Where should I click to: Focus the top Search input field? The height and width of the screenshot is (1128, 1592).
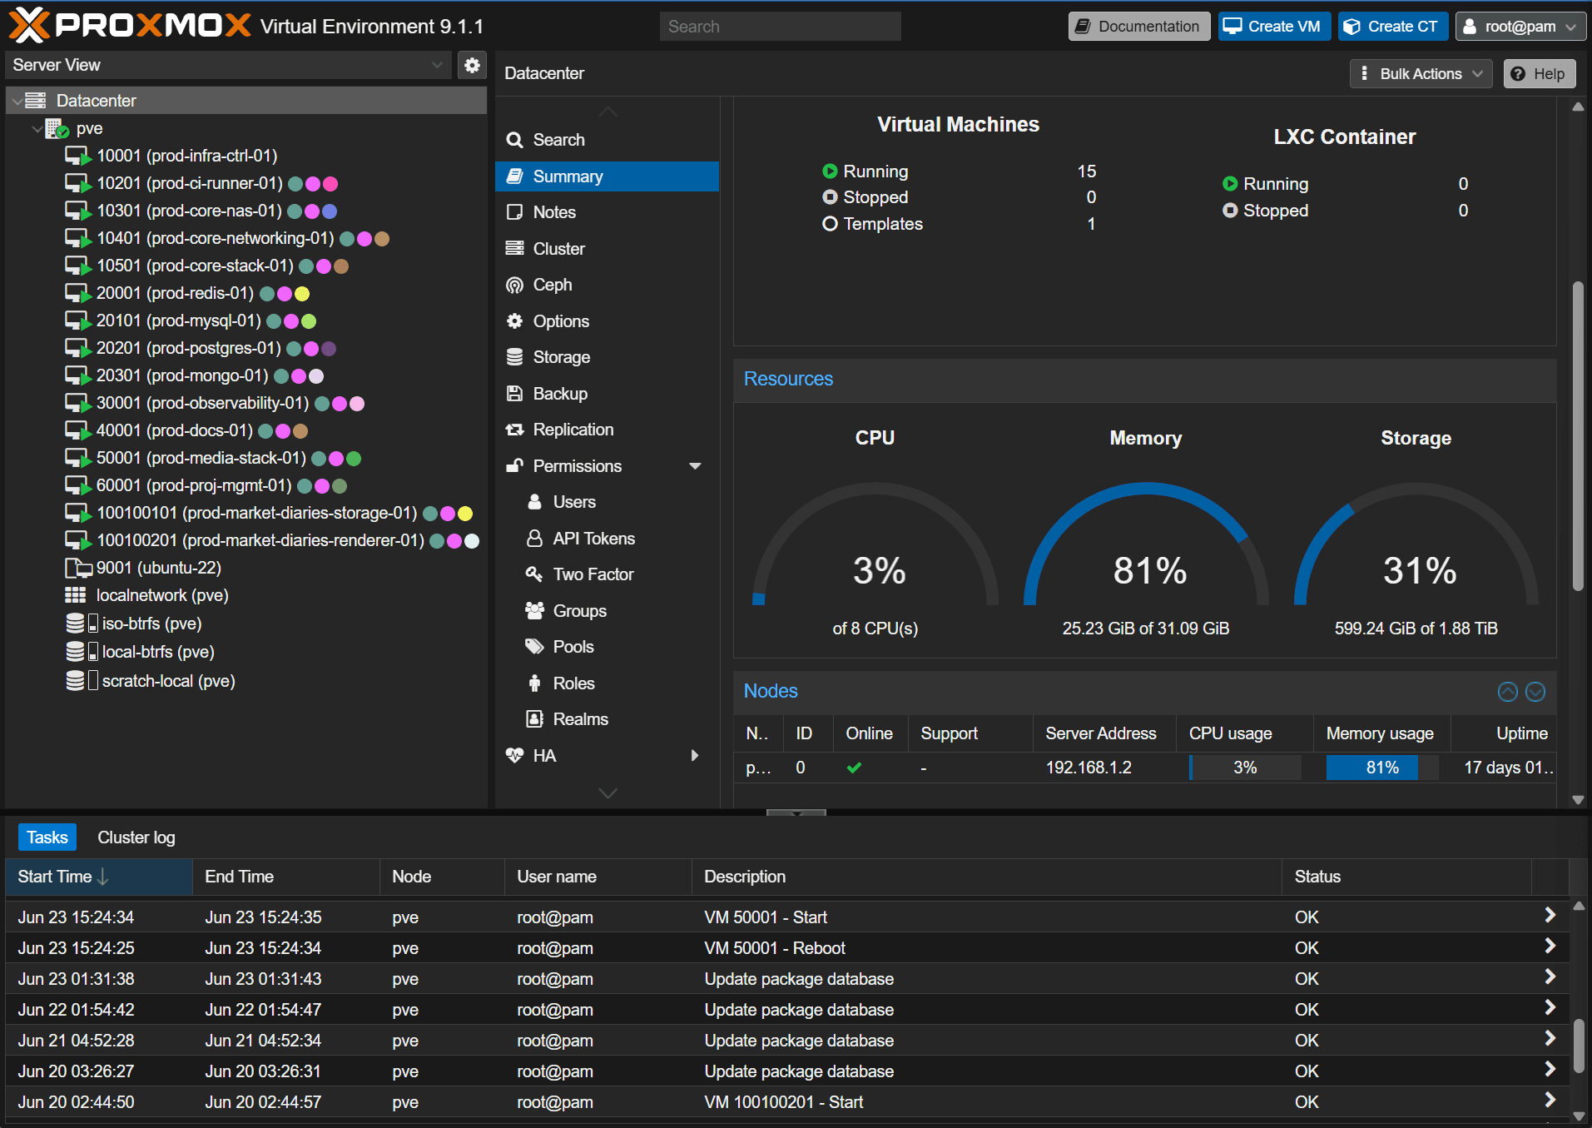pyautogui.click(x=780, y=26)
